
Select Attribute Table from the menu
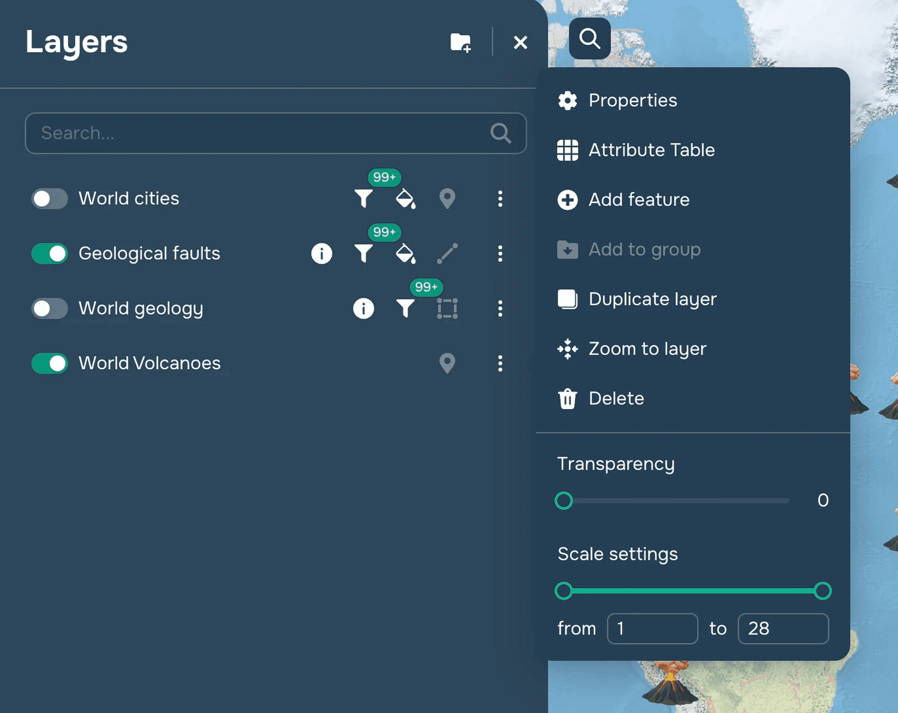651,150
